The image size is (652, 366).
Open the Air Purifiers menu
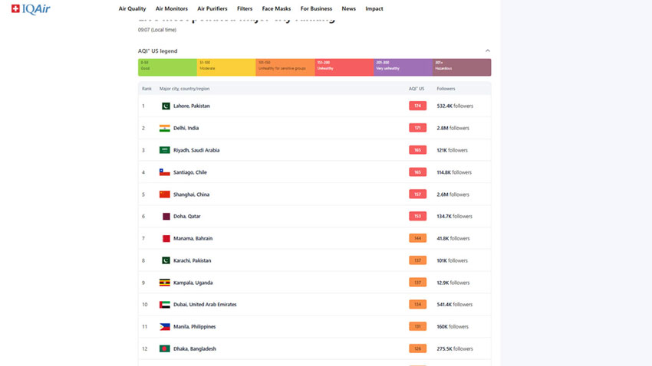tap(212, 8)
